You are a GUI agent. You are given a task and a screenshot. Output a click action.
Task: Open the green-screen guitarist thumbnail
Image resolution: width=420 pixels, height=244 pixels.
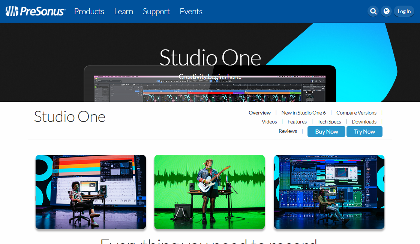209,192
